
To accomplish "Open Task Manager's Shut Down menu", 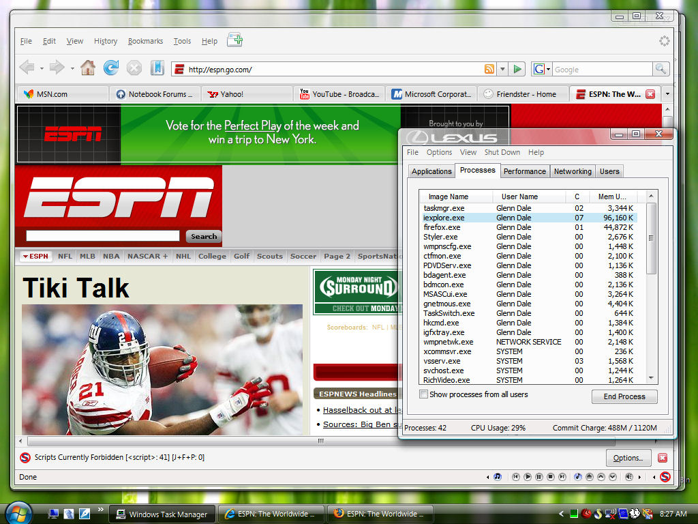I will pos(502,152).
